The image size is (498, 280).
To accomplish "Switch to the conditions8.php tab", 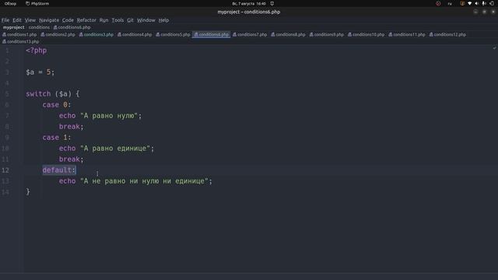I will [289, 34].
